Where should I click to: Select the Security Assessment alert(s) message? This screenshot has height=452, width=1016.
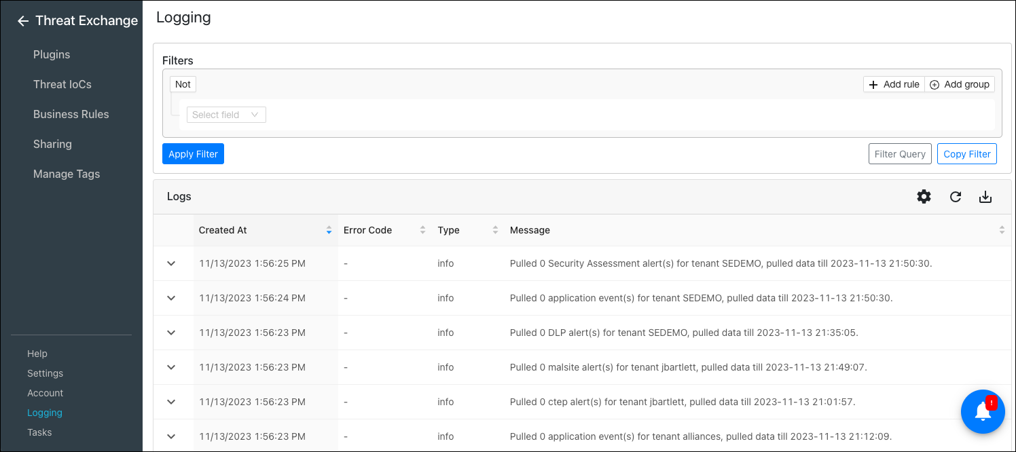click(721, 263)
